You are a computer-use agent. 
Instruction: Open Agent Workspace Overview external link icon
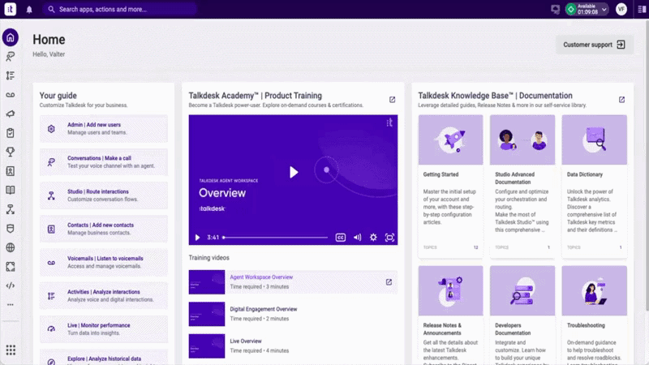[x=389, y=282]
